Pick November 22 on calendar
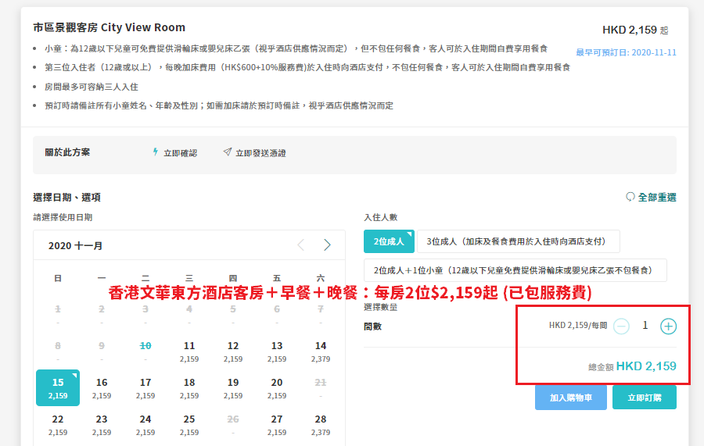This screenshot has width=704, height=446. [x=58, y=425]
